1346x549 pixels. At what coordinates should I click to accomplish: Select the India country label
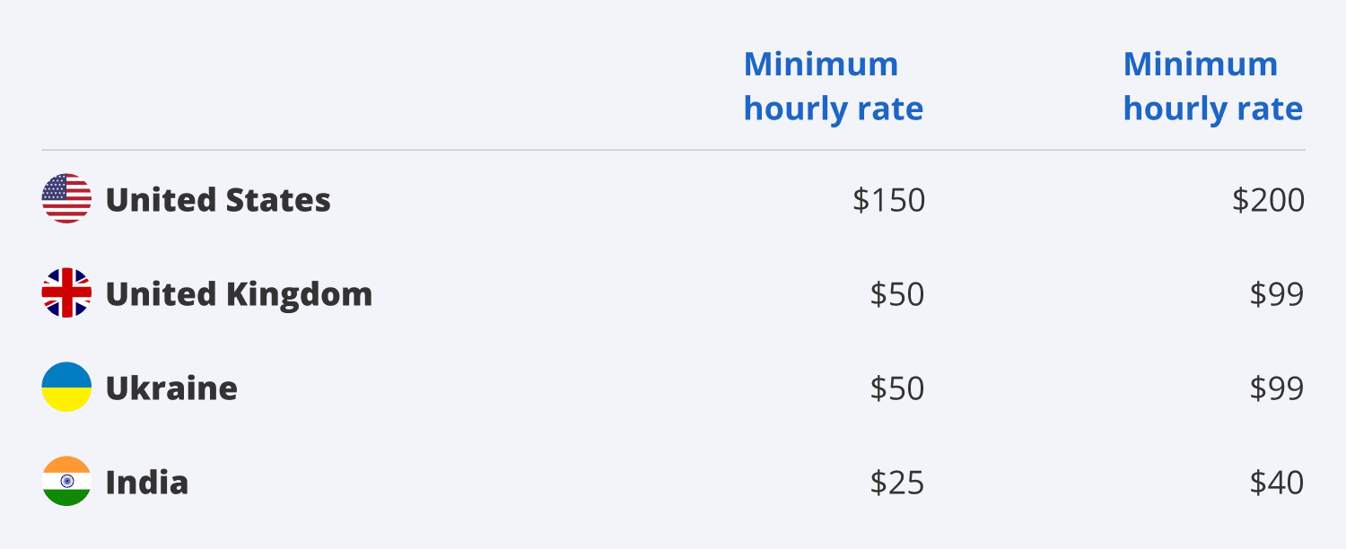147,483
